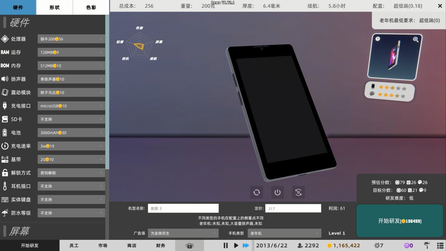The width and height of the screenshot is (446, 251).
Task: Click the gear icon showing 7
Action: click(377, 245)
